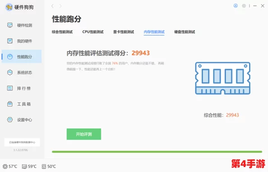The width and height of the screenshot is (268, 172).
Task: Click the CPU temperature icon showing 57°C
Action: [5, 167]
